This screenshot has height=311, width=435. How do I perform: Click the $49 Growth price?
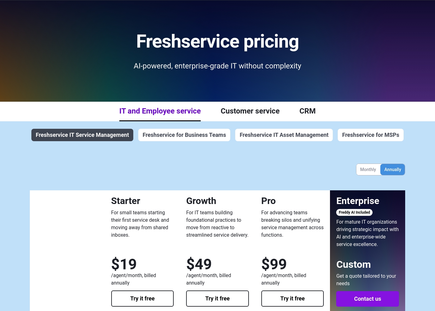(199, 264)
